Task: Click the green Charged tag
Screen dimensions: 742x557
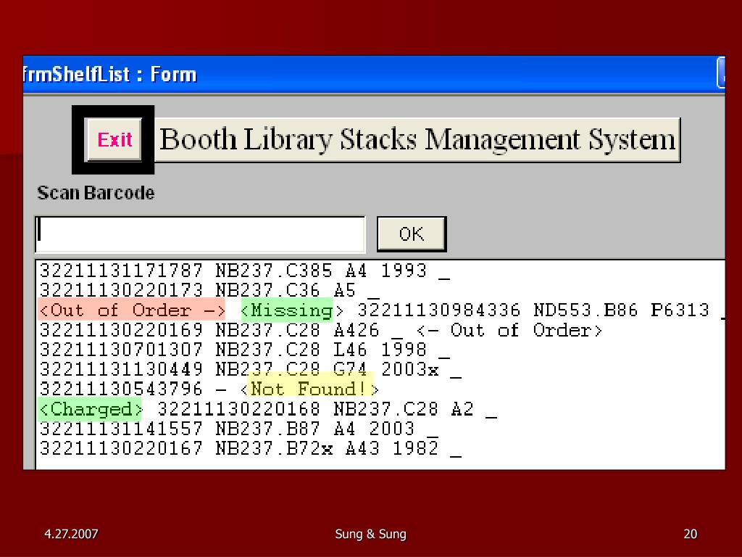Action: (90, 409)
